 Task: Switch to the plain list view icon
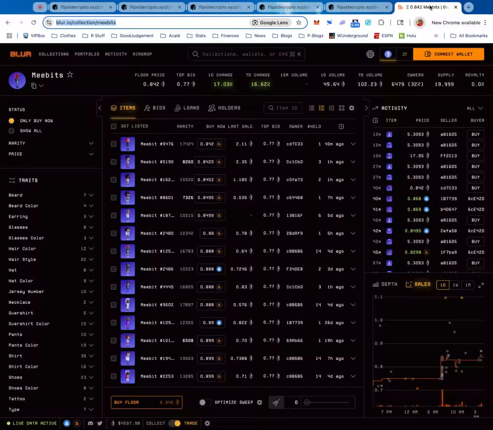(312, 108)
